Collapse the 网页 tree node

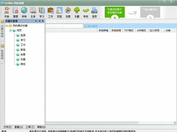tap(10, 30)
